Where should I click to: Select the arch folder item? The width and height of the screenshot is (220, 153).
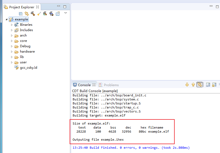23,35
